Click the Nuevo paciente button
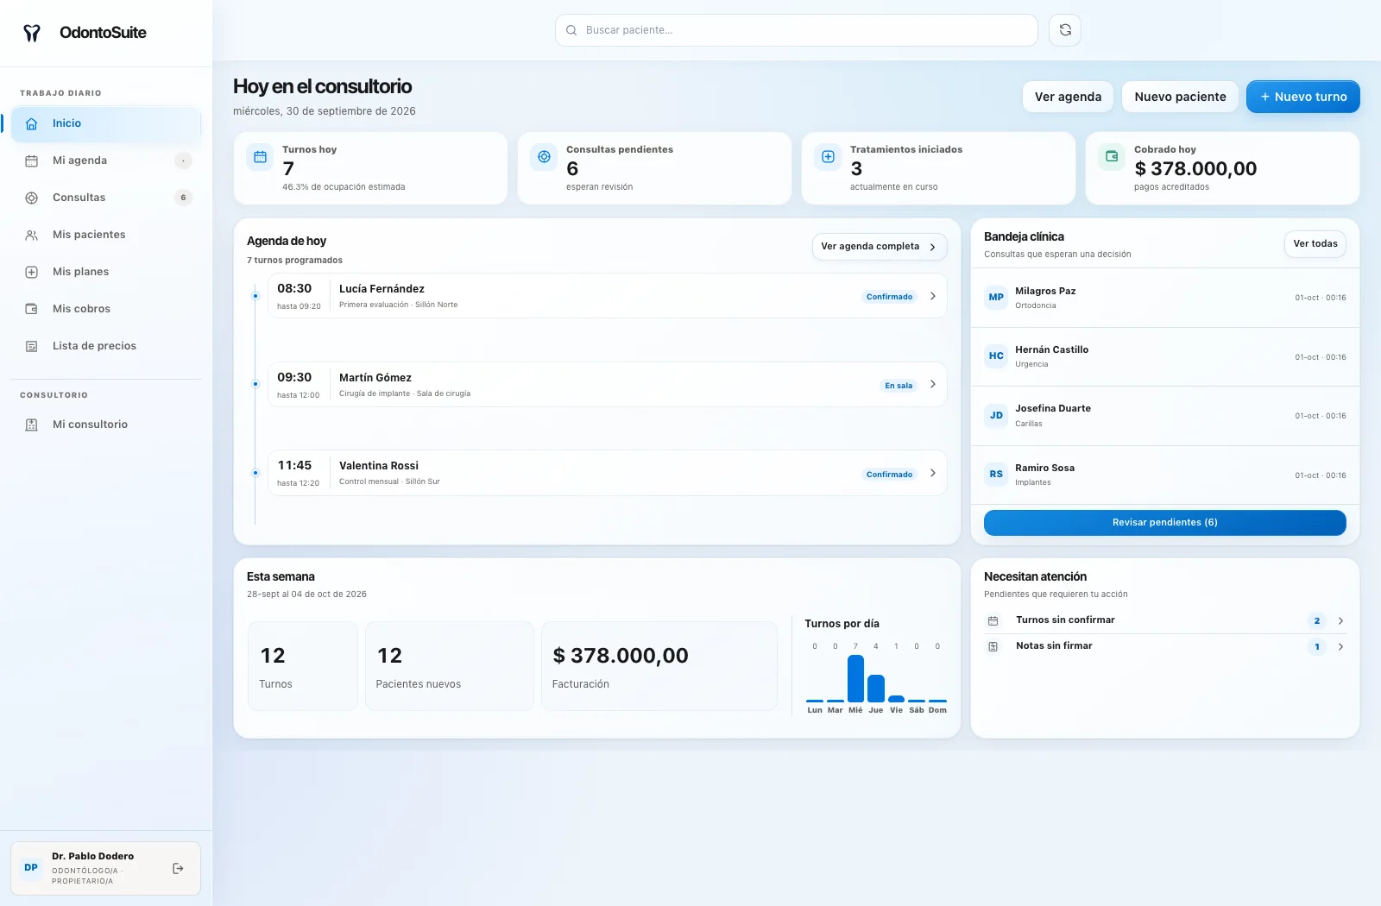This screenshot has height=906, width=1381. (x=1180, y=97)
